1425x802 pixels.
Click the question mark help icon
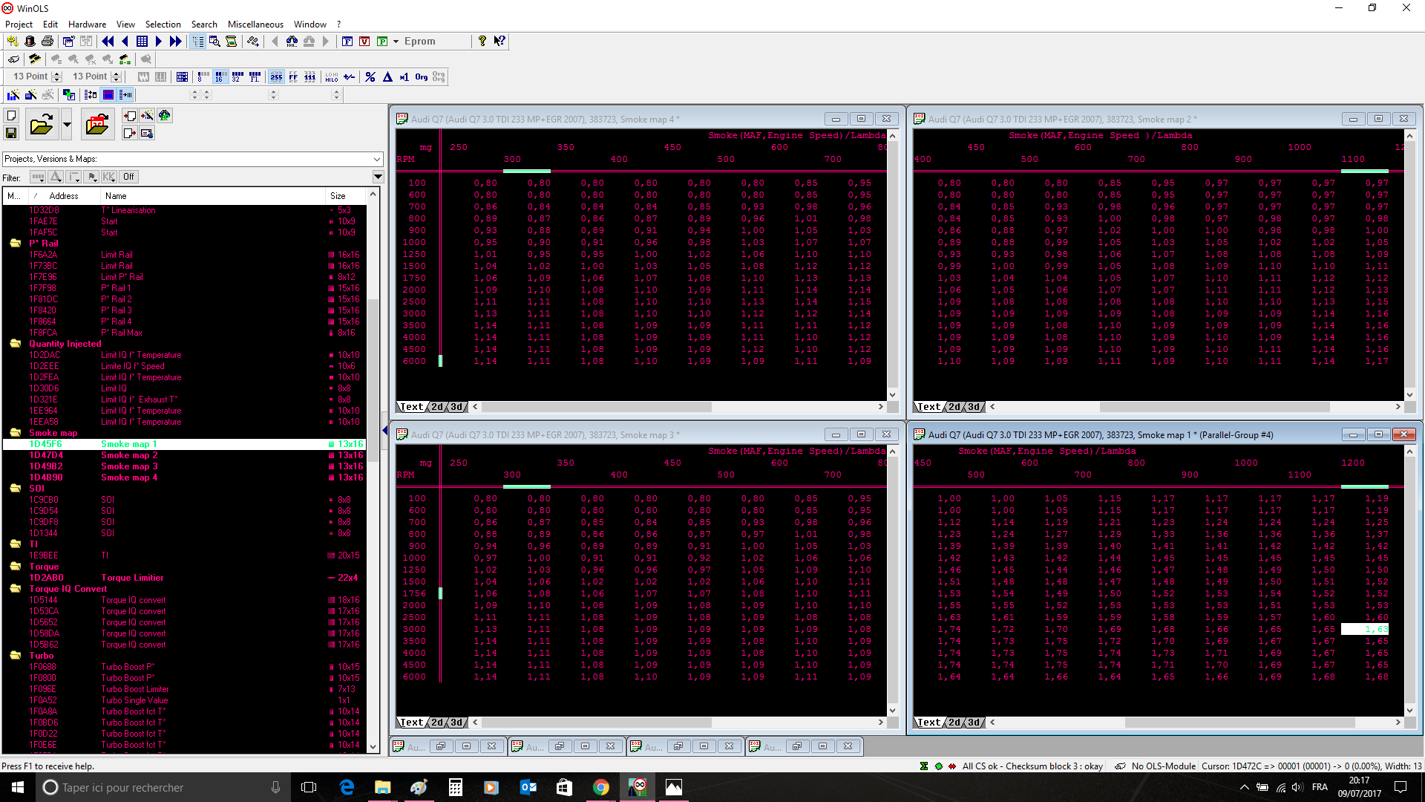[482, 42]
